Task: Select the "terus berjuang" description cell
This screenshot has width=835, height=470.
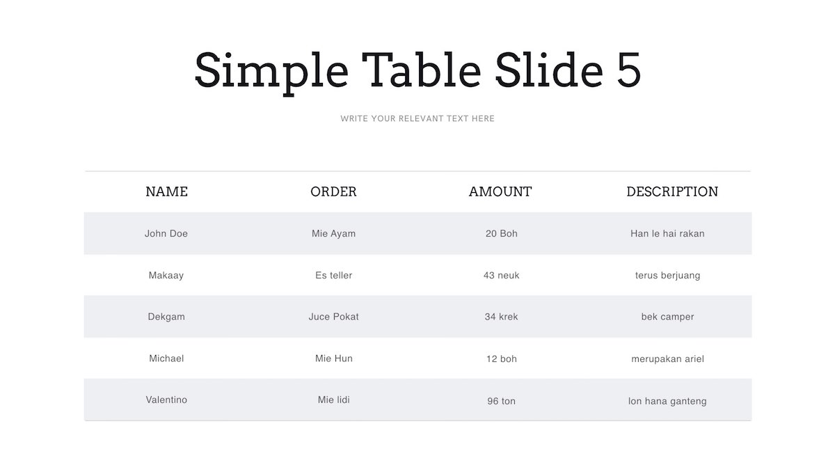Action: pos(667,275)
